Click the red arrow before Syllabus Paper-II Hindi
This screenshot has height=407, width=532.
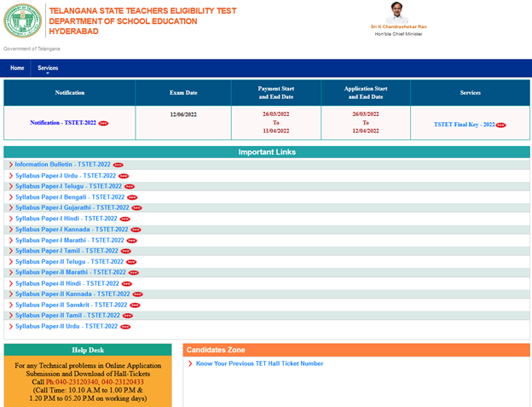tap(10, 283)
